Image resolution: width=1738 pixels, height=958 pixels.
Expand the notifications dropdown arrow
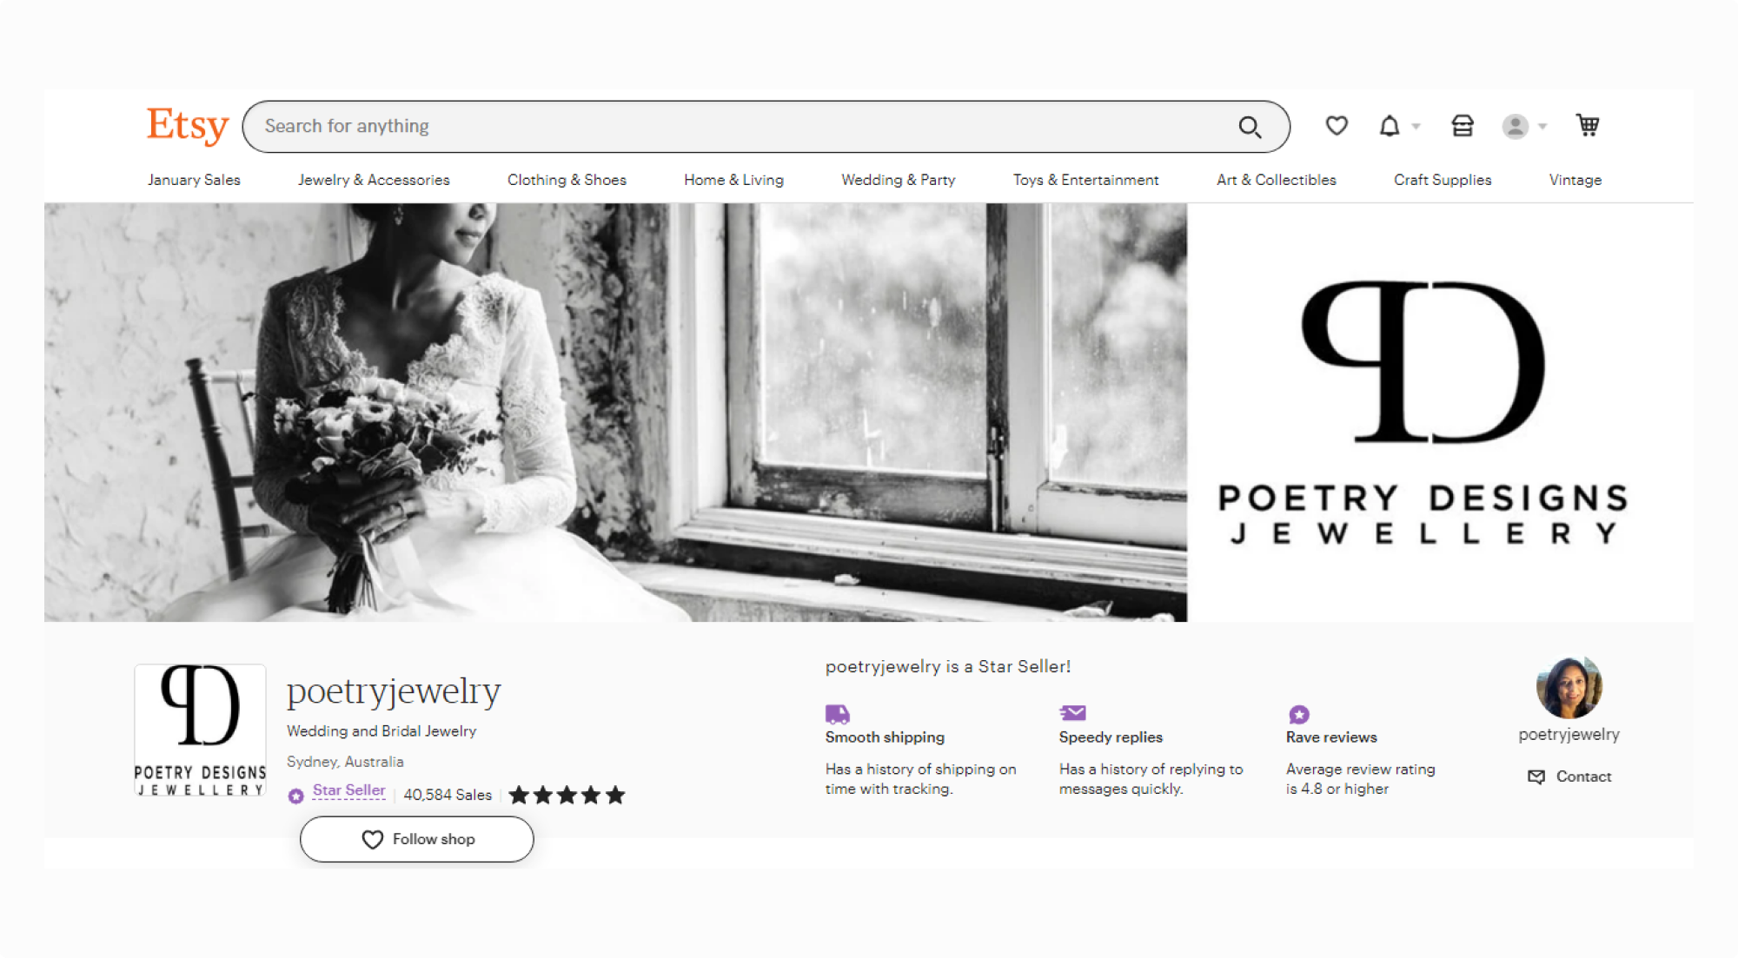click(x=1416, y=127)
